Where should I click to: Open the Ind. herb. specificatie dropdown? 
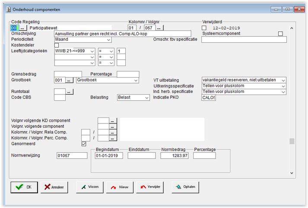(244, 91)
